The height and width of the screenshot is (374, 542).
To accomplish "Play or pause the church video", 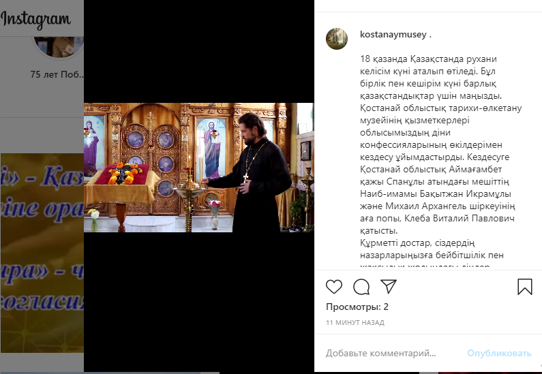I will pyautogui.click(x=199, y=168).
